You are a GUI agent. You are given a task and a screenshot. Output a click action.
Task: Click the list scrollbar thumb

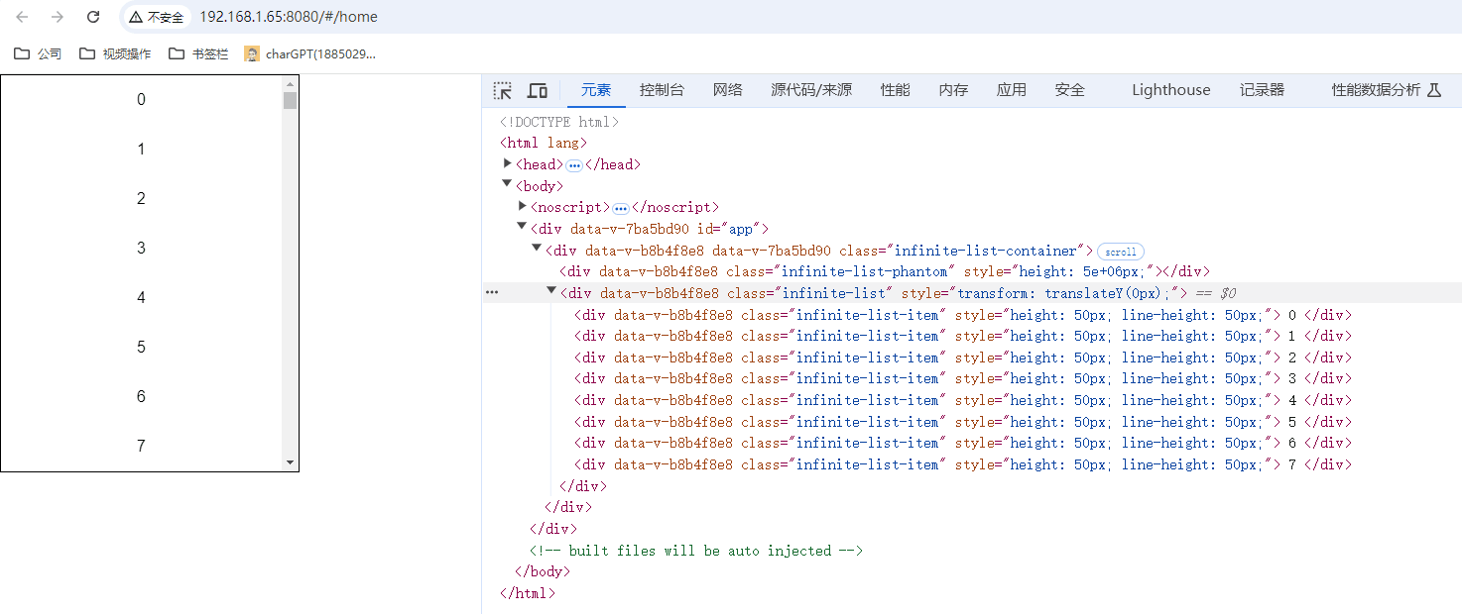[x=290, y=100]
